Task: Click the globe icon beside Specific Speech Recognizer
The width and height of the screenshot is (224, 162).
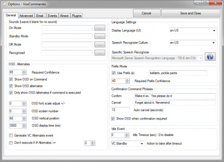Action: (210, 57)
